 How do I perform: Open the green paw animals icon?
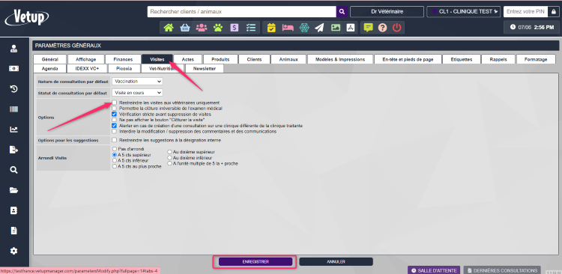[x=218, y=28]
